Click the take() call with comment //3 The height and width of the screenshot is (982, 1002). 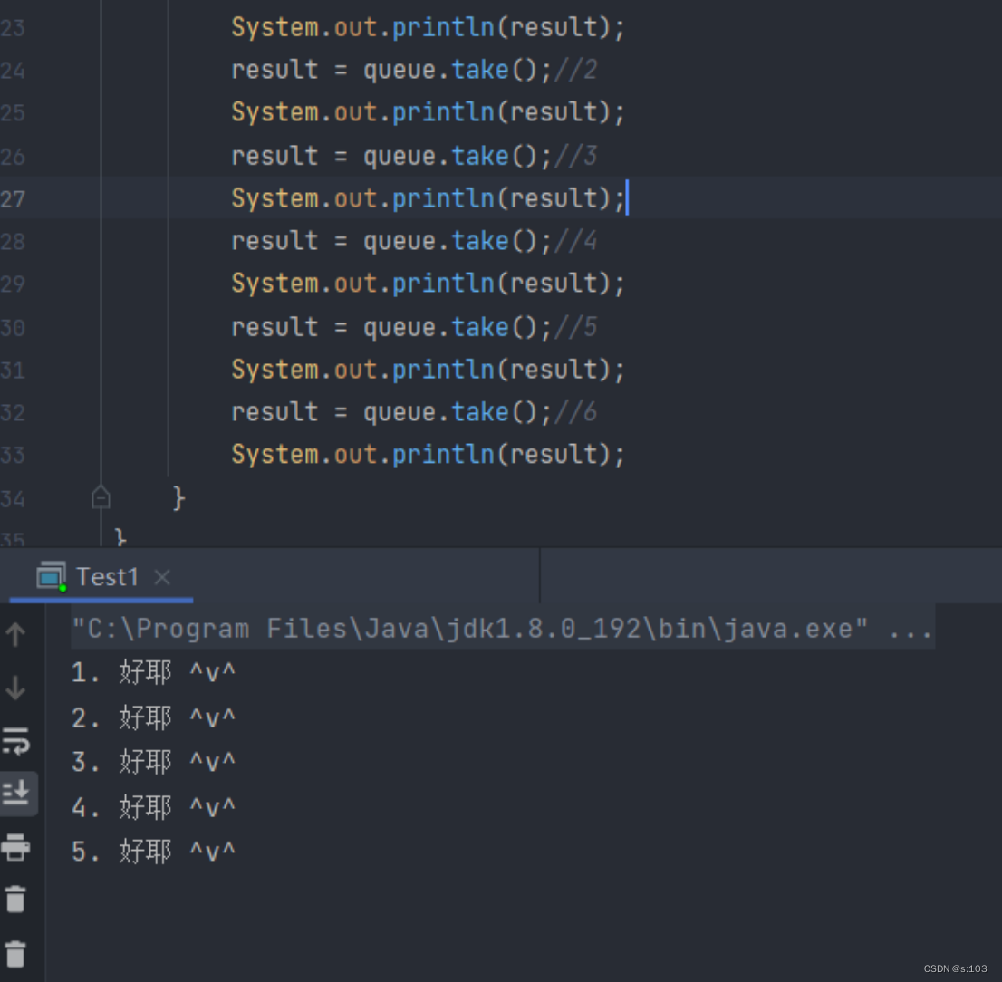click(495, 156)
